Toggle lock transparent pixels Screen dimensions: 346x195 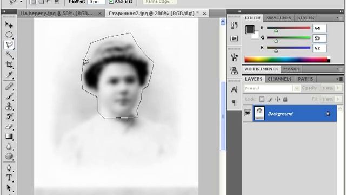[262, 99]
